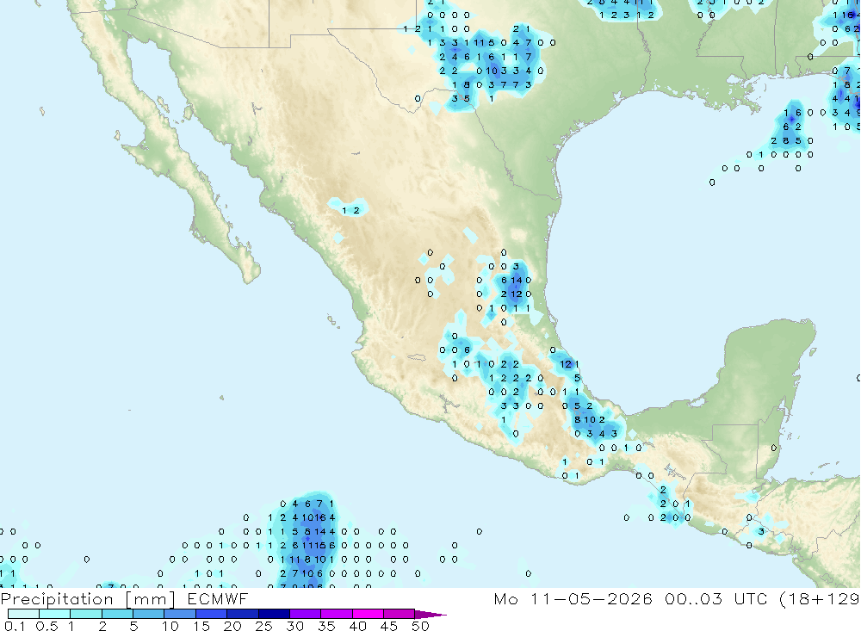Screen dimensions: 861x631
Task: Click the legend value '45'
Action: pos(389,626)
